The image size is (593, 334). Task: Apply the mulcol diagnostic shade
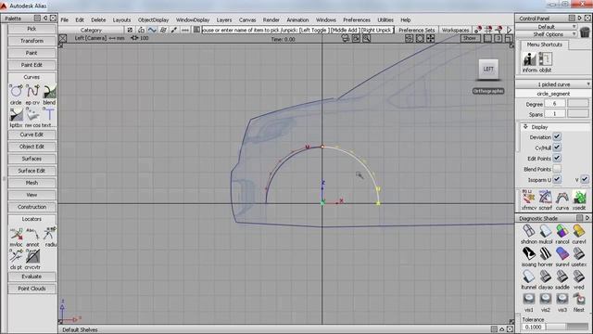pos(546,231)
